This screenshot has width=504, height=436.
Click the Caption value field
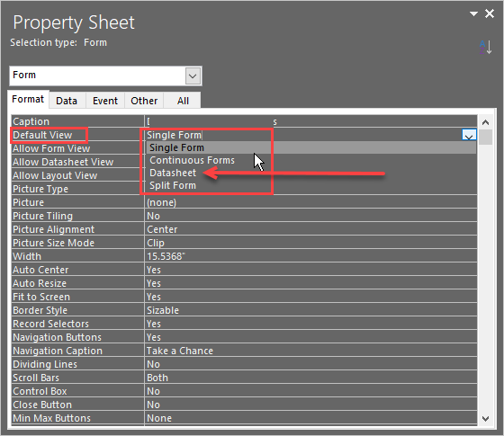(x=310, y=121)
